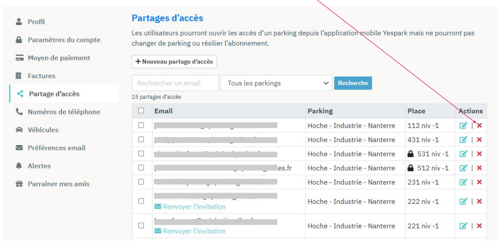This screenshot has height=242, width=500.
Task: Click the blue Recherche button
Action: [x=353, y=83]
